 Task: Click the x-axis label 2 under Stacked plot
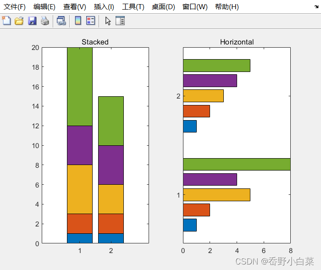(x=111, y=251)
